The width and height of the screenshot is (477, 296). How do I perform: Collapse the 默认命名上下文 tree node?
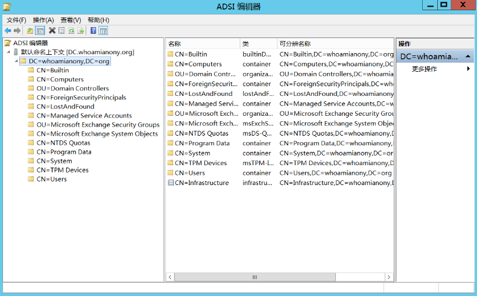[8, 52]
